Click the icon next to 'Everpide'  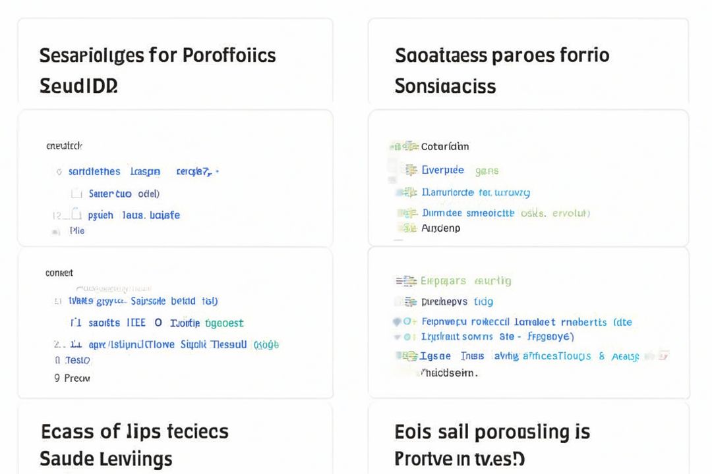pyautogui.click(x=411, y=170)
